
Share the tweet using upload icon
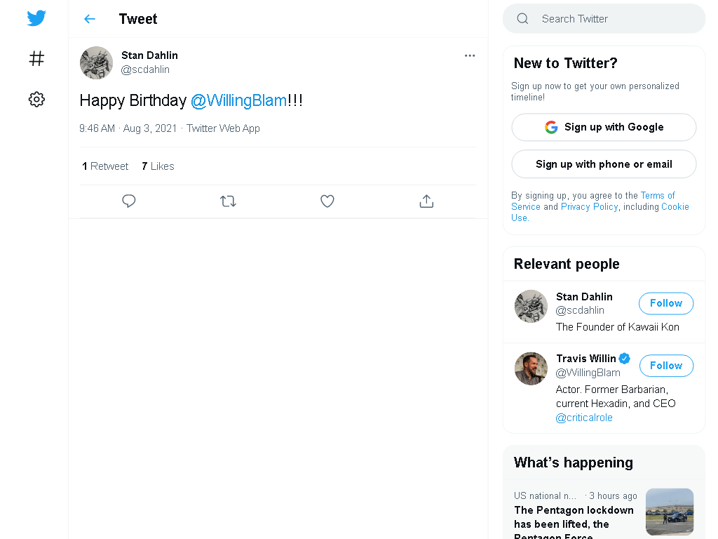426,201
